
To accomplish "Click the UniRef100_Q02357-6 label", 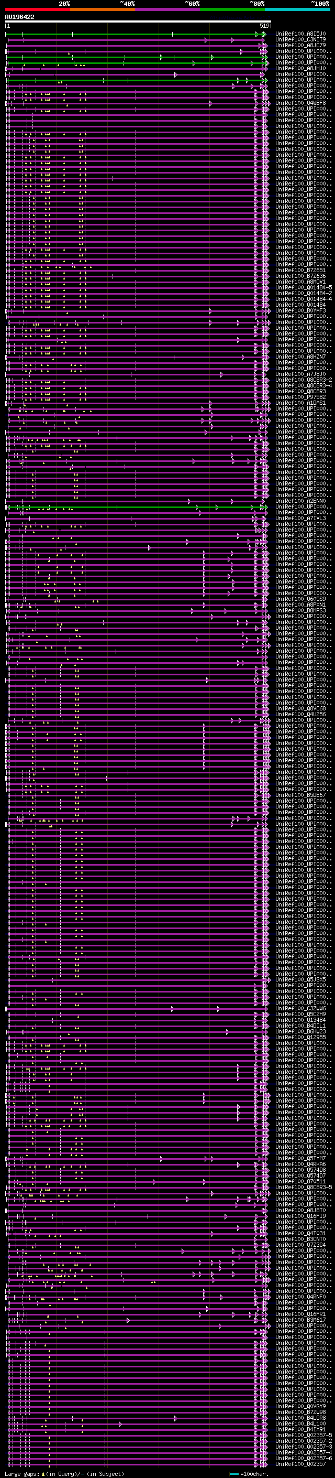I will (304, 1458).
